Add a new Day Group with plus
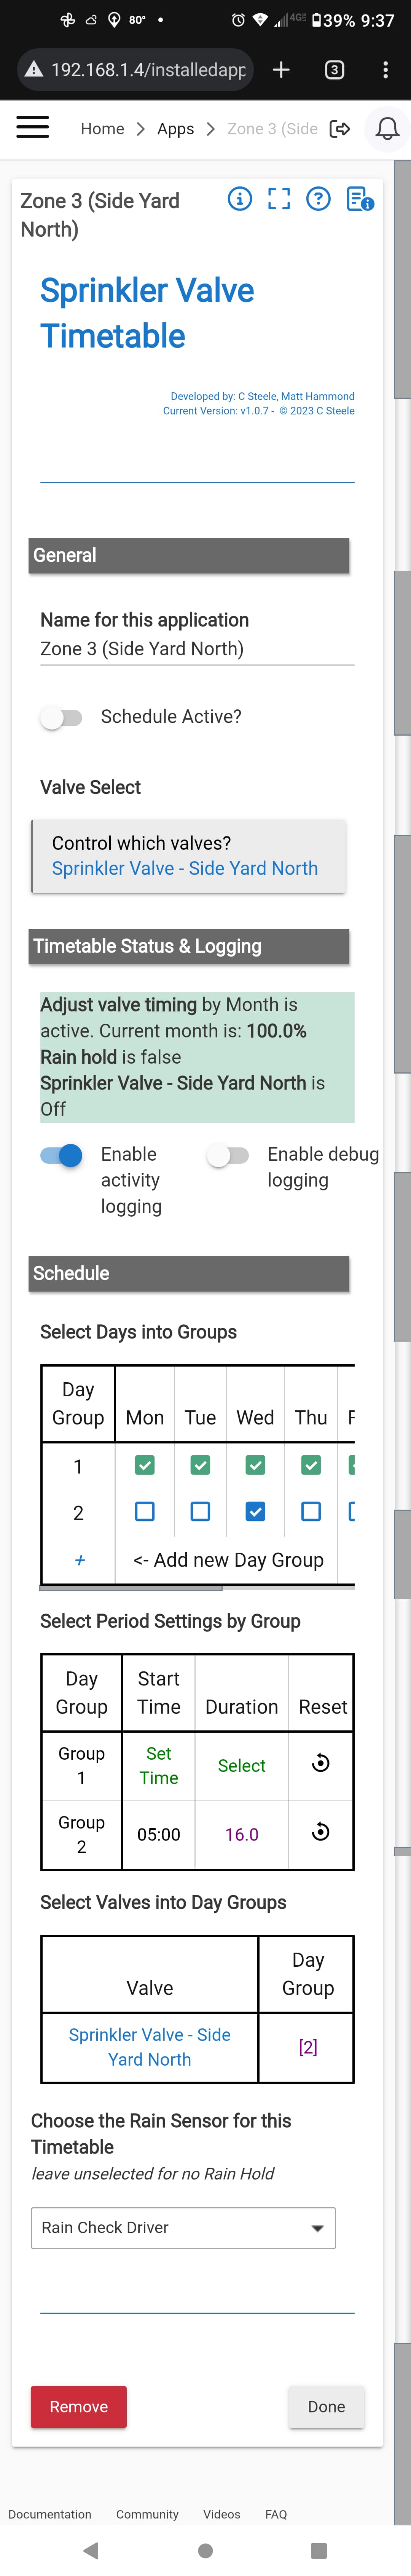Screen dimensions: 411x2576 click(x=79, y=1560)
